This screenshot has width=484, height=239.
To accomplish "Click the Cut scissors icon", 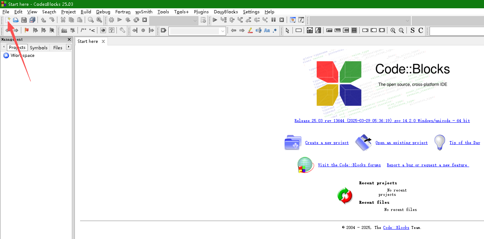I will (63, 20).
